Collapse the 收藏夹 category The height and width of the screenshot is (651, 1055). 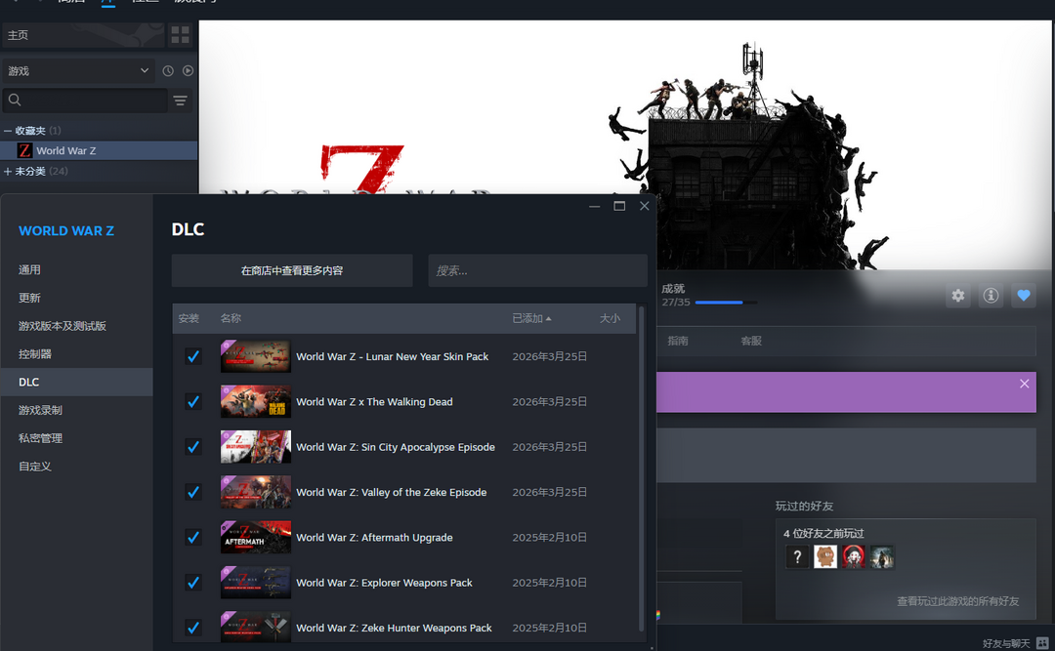8,131
